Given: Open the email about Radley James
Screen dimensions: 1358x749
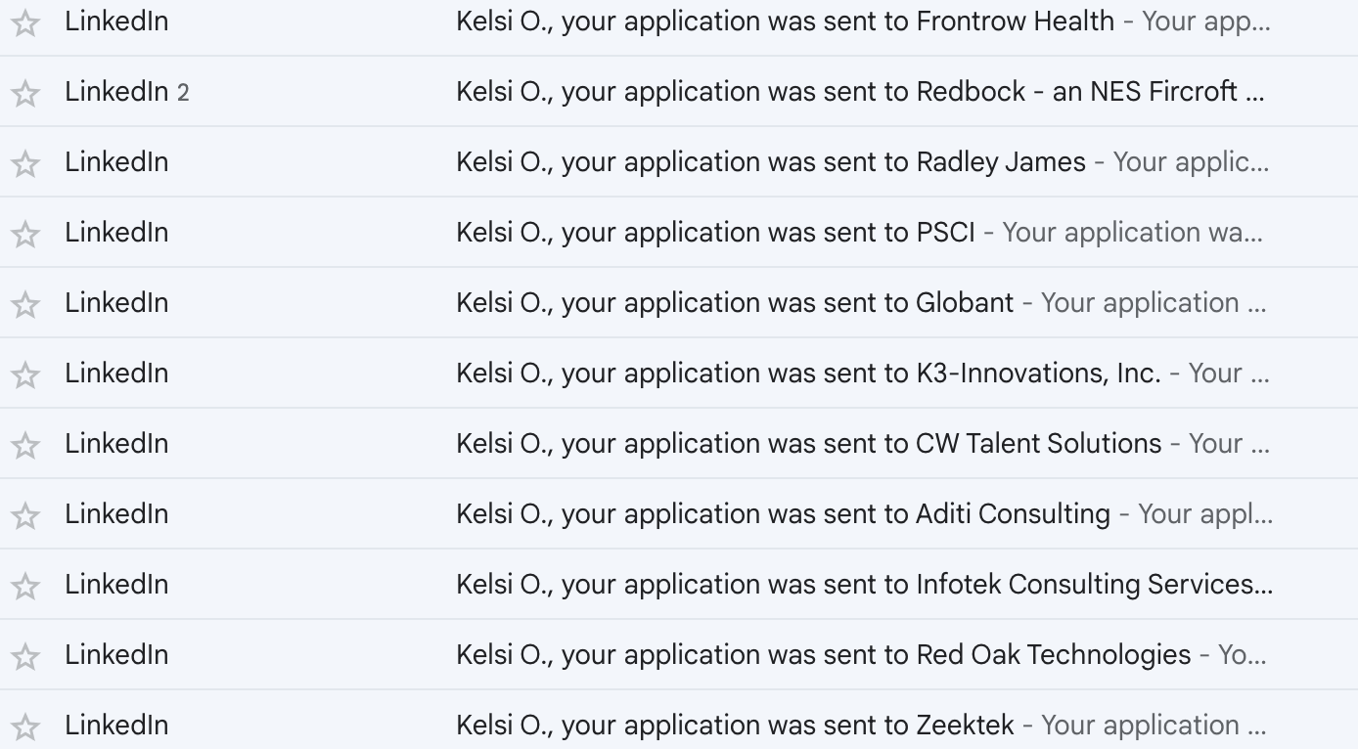Looking at the screenshot, I should 679,162.
